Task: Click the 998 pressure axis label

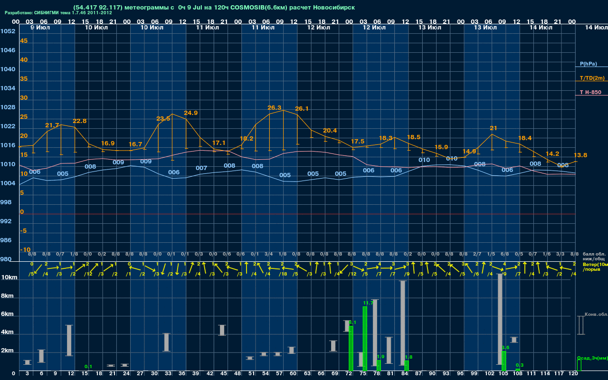Action: (6, 202)
